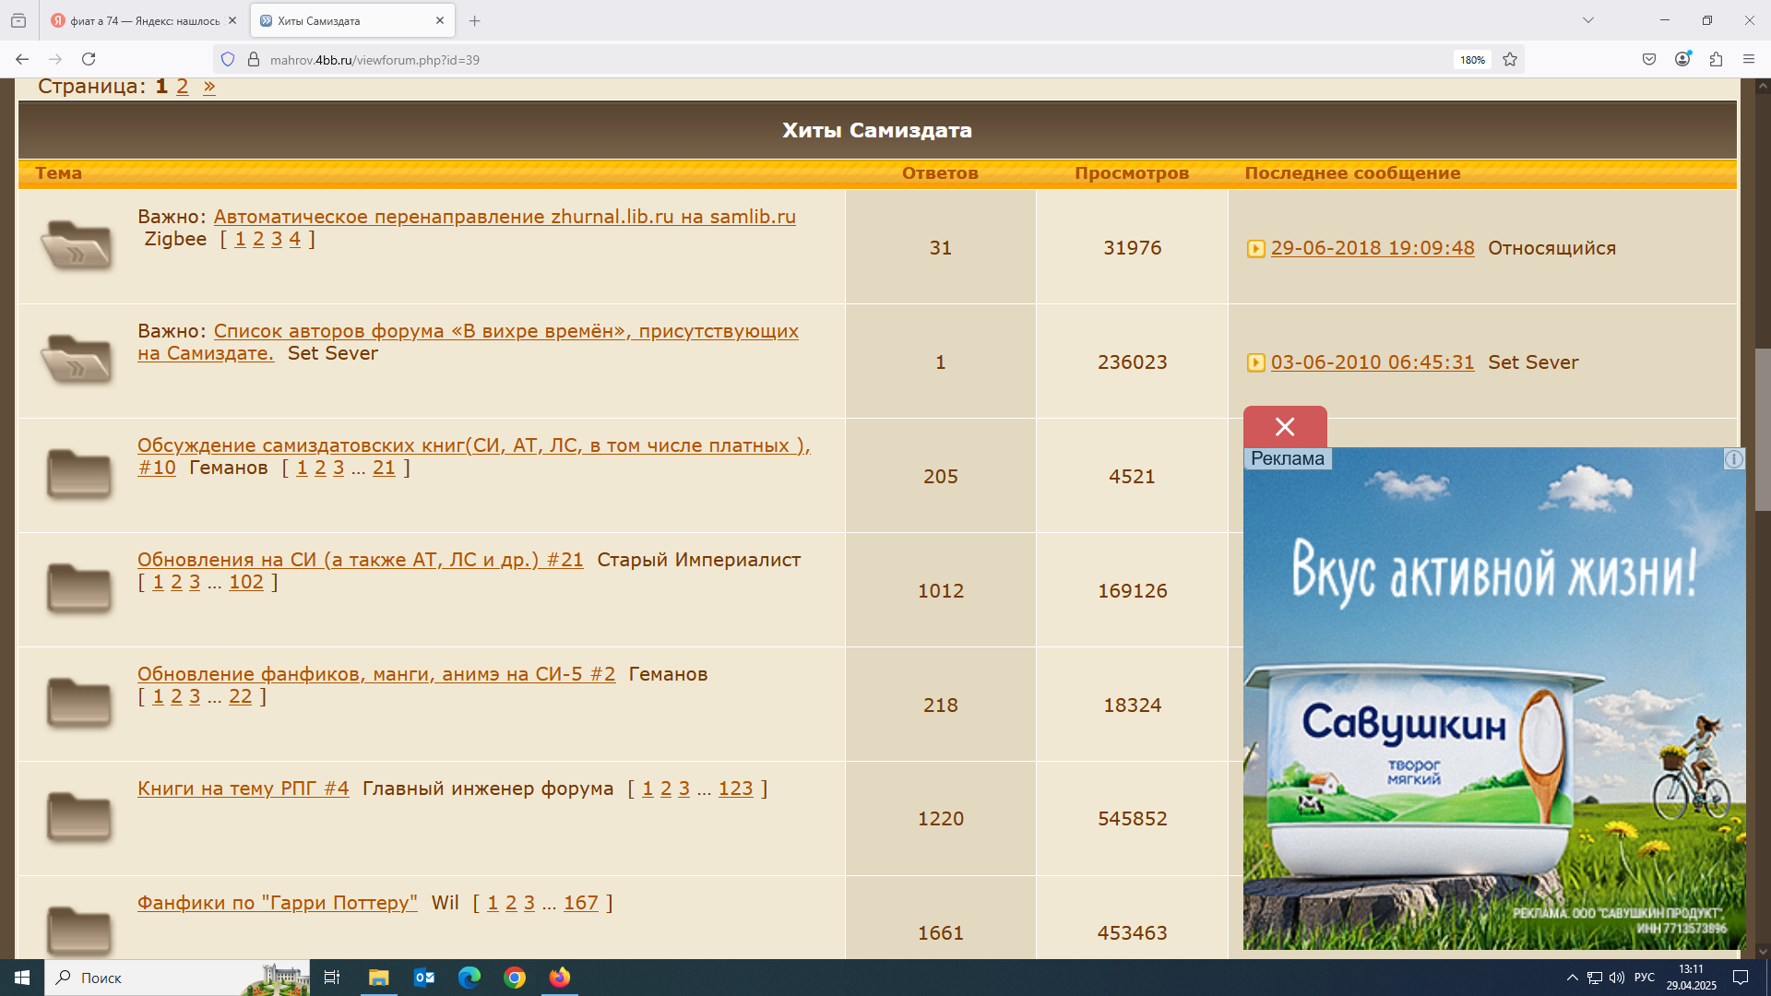
Task: Close the Хиты Самиздата tab
Action: (440, 20)
